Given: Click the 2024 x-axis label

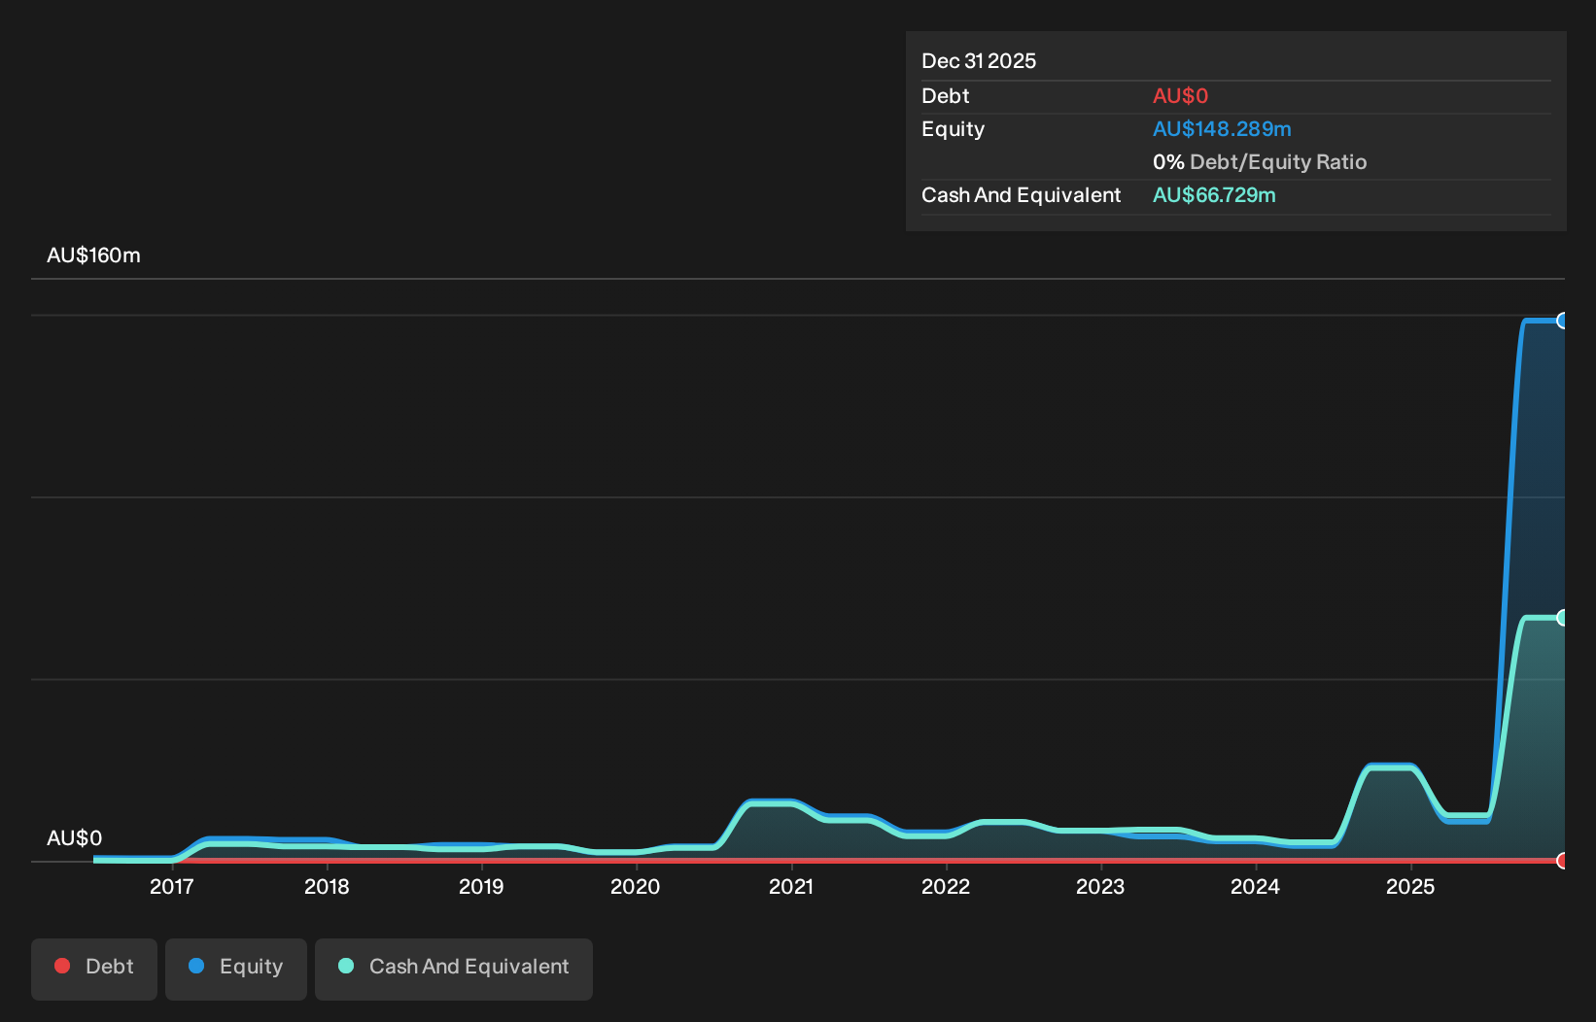Looking at the screenshot, I should [x=1255, y=886].
